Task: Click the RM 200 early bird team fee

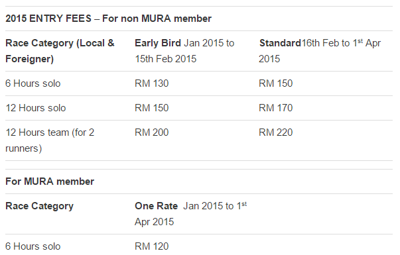Action: point(151,132)
